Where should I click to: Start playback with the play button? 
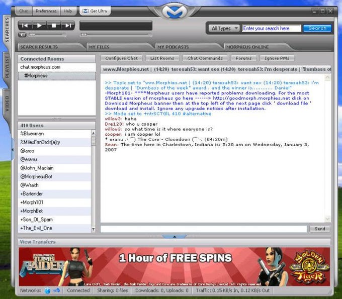(x=39, y=26)
